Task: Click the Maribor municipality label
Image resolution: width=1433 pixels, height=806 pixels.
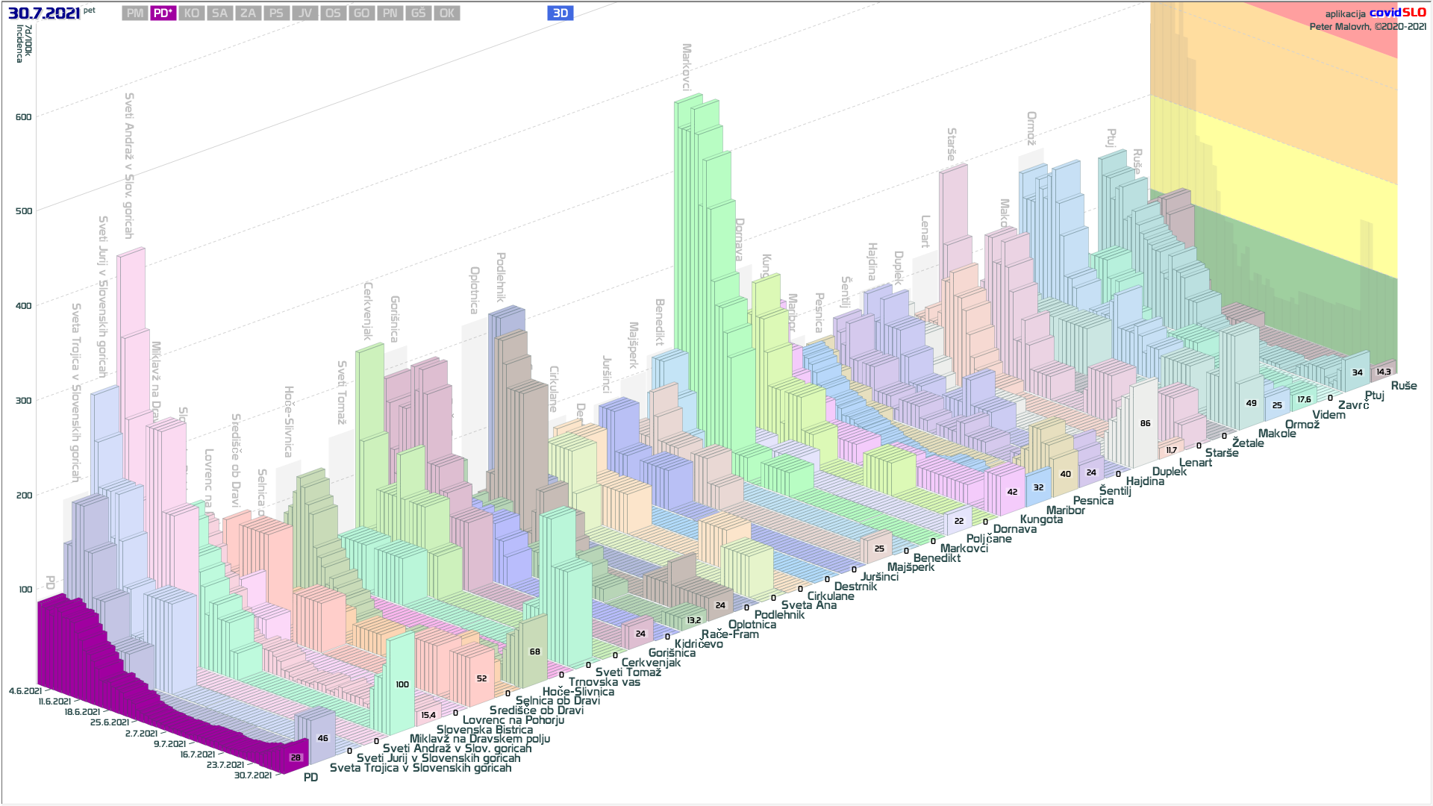Action: click(1065, 510)
